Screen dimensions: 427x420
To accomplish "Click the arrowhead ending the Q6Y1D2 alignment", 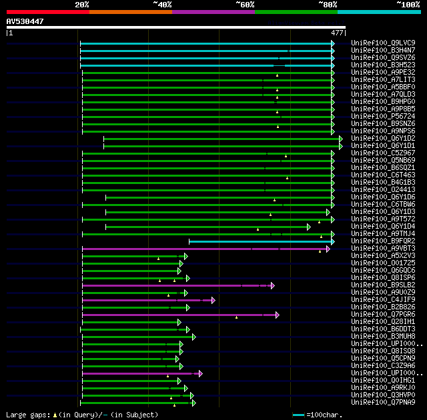I will [x=341, y=139].
